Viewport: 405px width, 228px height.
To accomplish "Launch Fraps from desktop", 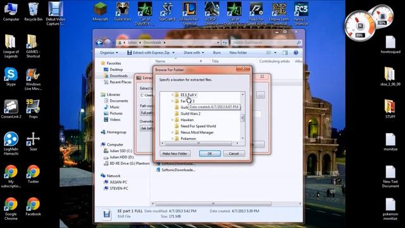I will pos(33,109).
